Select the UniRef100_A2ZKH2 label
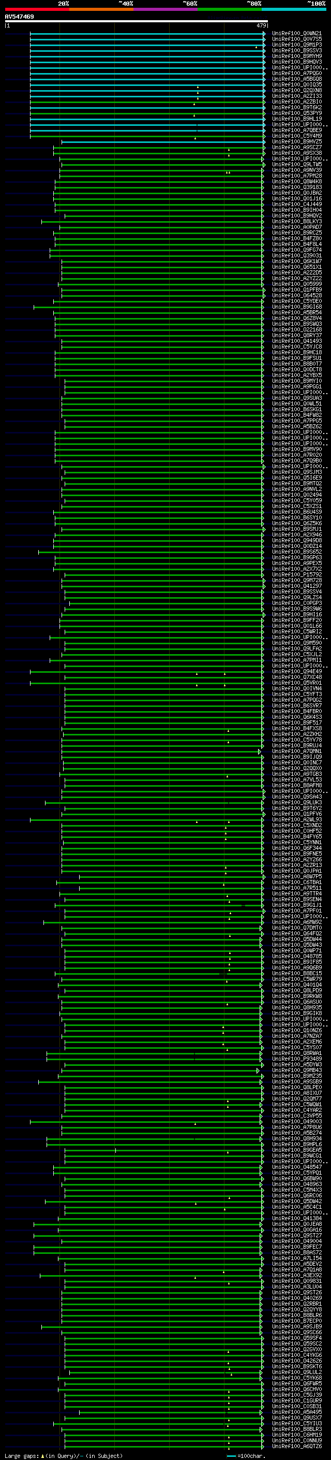 pyautogui.click(x=296, y=734)
